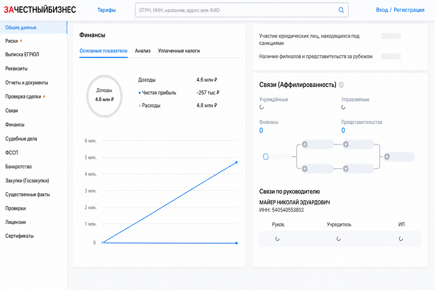Click the lightning icon next to Риски
This screenshot has width=435, height=290.
pyautogui.click(x=21, y=41)
